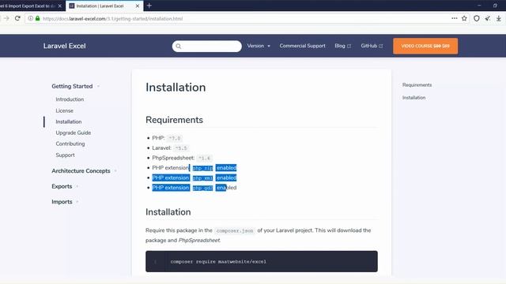
Task: Open the site information icon in address bar
Action: (x=30, y=18)
